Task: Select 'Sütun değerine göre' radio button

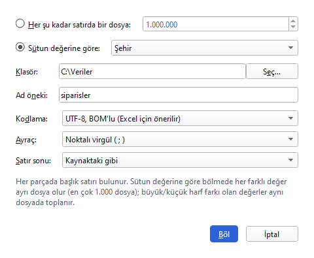Action: pos(20,47)
